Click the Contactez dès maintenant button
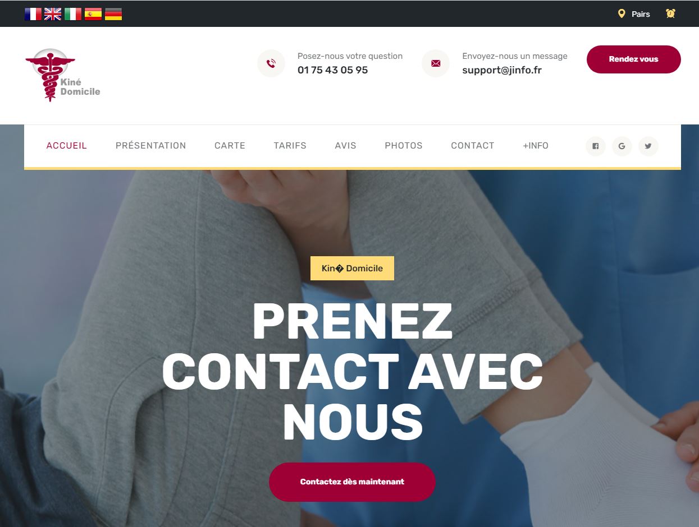The width and height of the screenshot is (699, 527). point(352,482)
